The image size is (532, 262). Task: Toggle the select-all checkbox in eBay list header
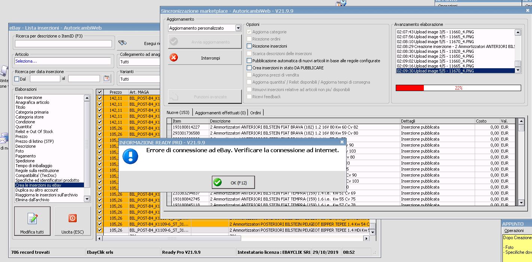(x=100, y=92)
